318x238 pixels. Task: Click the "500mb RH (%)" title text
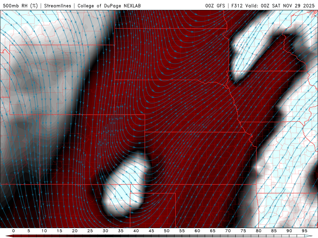coord(20,6)
